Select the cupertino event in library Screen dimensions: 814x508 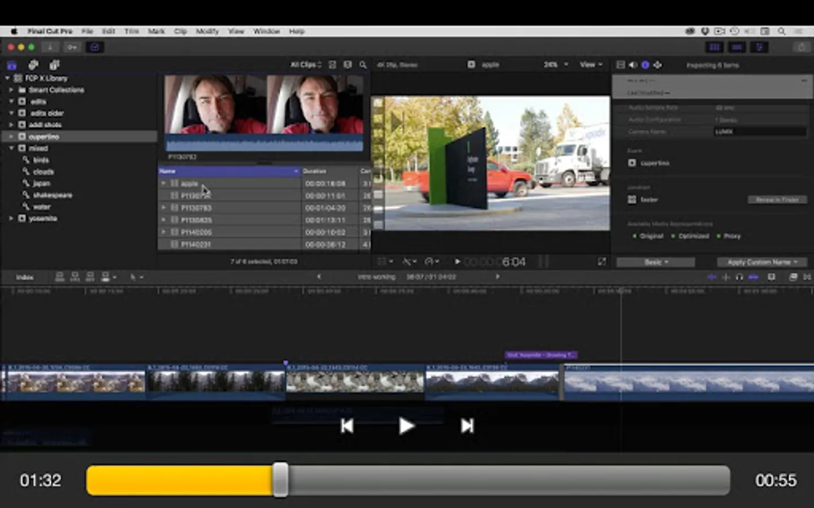[44, 137]
